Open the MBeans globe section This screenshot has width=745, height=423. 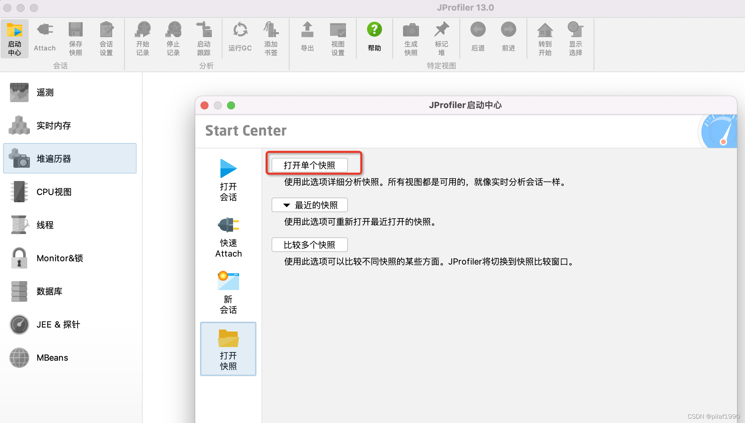point(19,357)
